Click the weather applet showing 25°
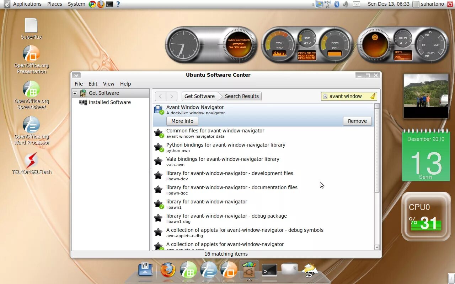The image size is (455, 284). (x=310, y=271)
